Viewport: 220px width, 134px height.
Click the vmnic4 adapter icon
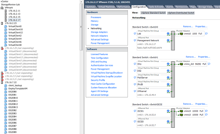coord(181,111)
